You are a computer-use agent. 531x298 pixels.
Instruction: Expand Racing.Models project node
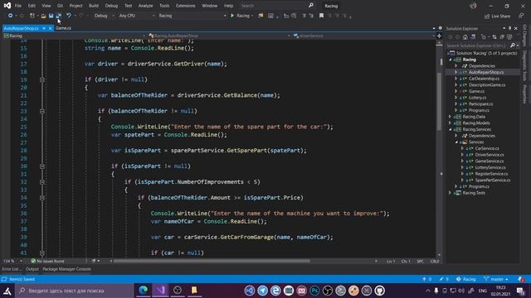click(450, 123)
